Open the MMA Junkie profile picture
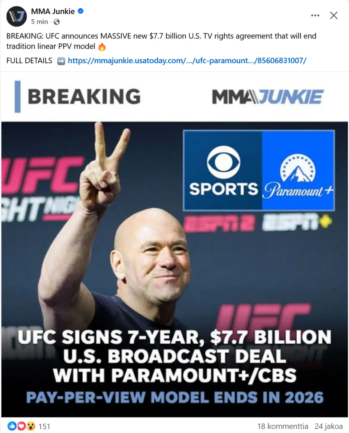The image size is (349, 433). tap(16, 16)
